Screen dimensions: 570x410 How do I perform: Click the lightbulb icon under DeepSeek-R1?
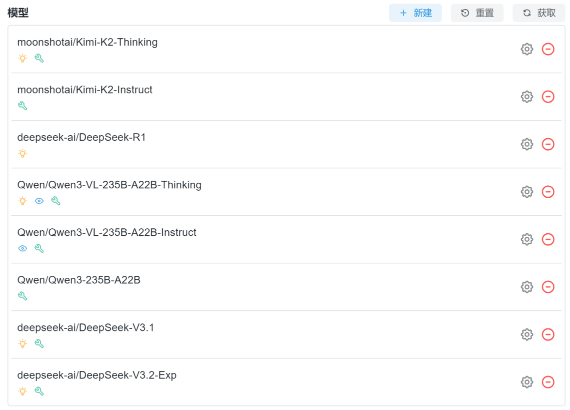22,153
